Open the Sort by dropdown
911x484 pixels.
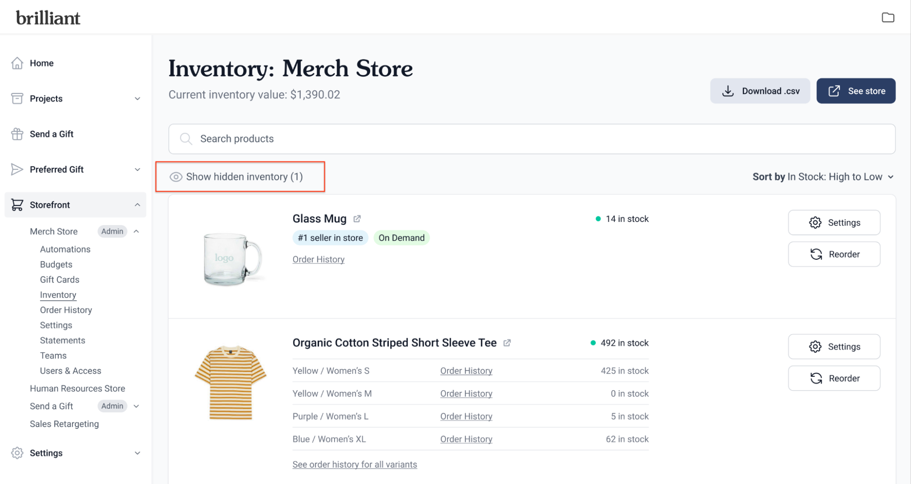823,177
